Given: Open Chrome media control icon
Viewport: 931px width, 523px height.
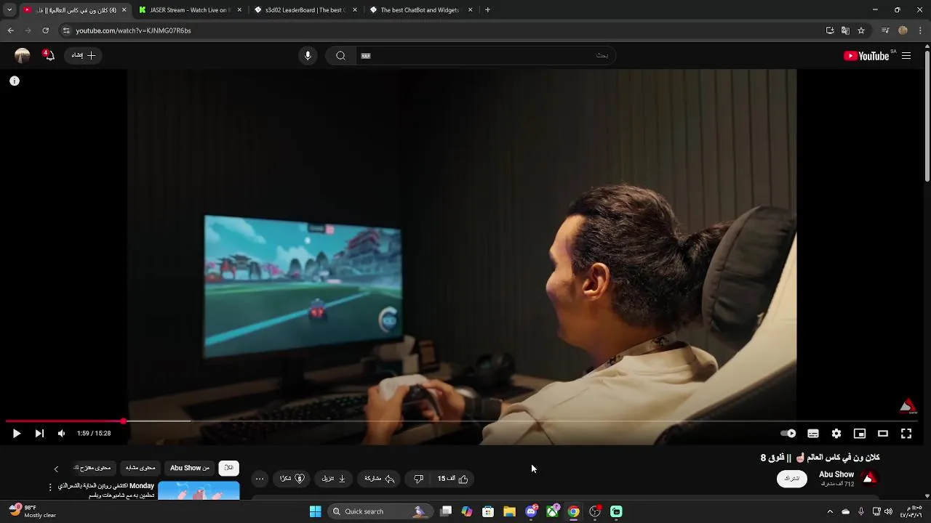Looking at the screenshot, I should (885, 31).
